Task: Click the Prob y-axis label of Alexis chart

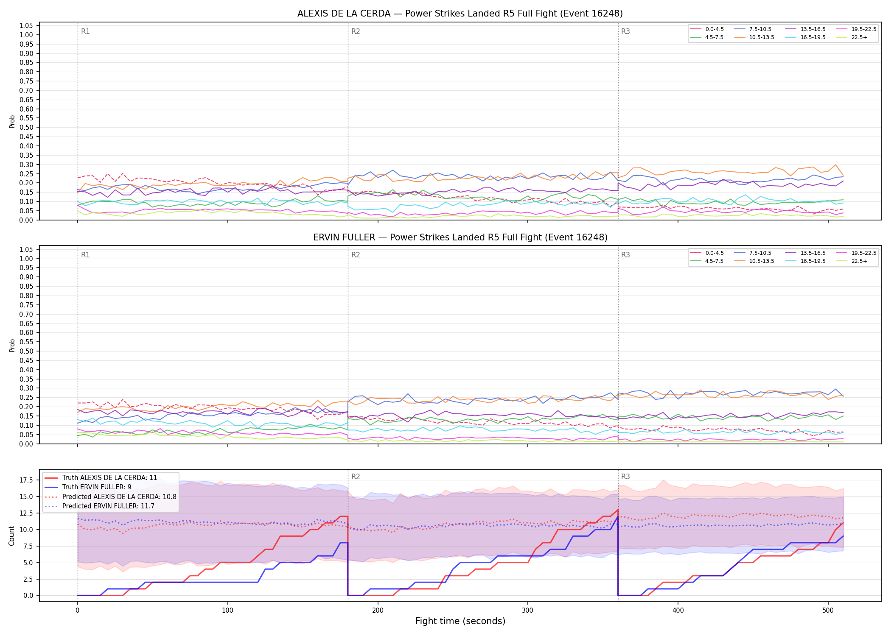Action: (x=12, y=121)
